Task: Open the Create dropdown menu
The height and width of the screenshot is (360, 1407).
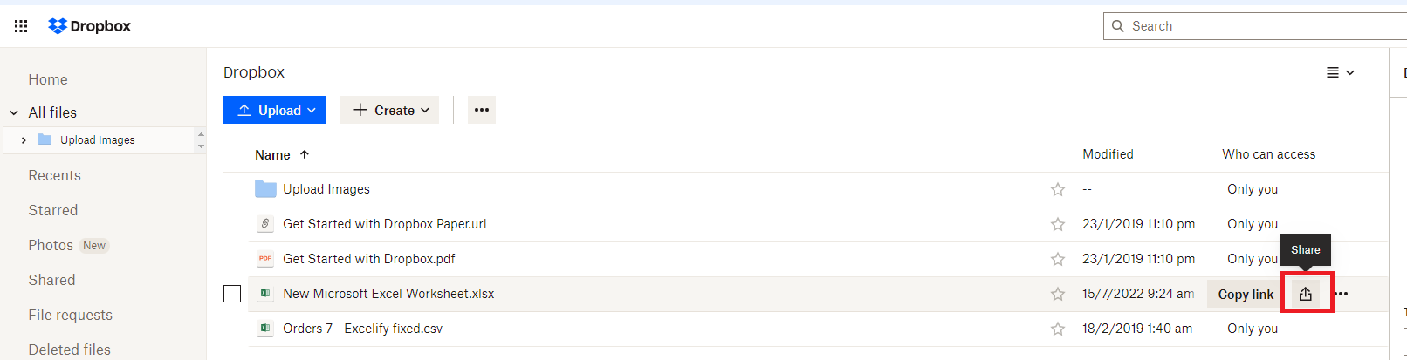Action: pyautogui.click(x=389, y=110)
